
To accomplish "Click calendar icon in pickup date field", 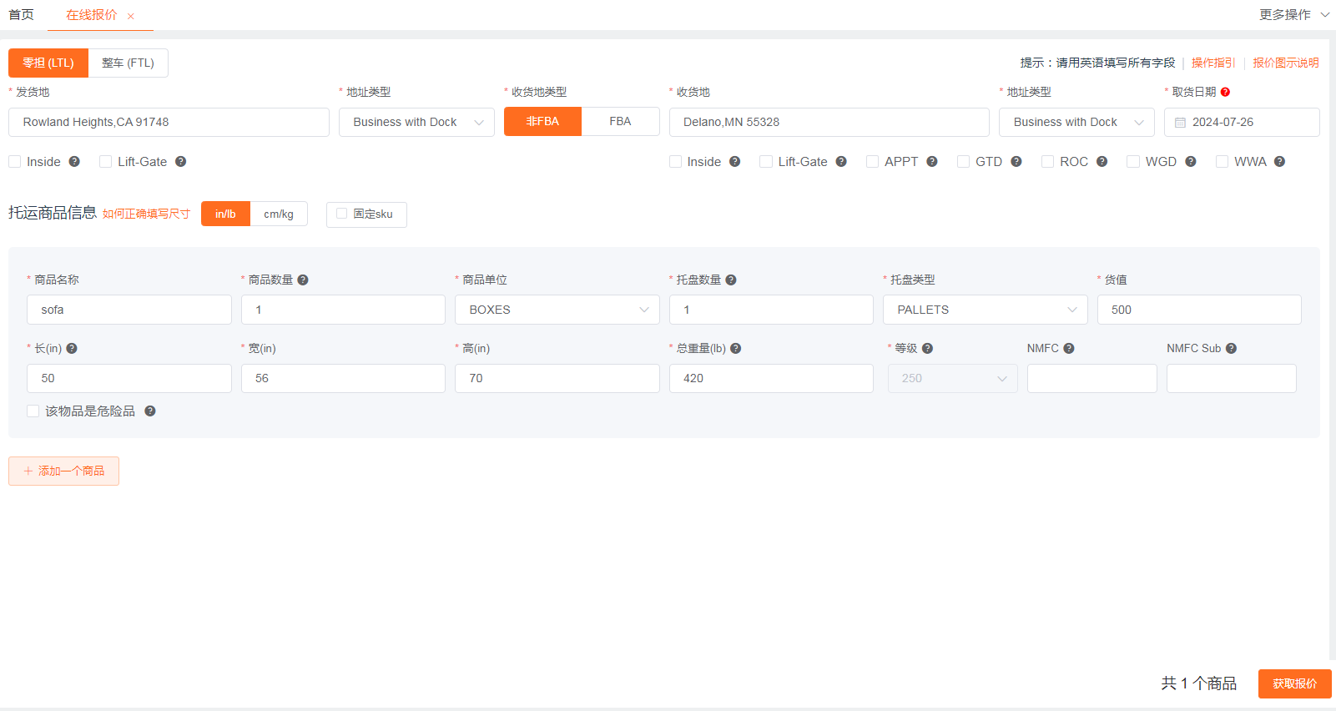I will [1180, 123].
